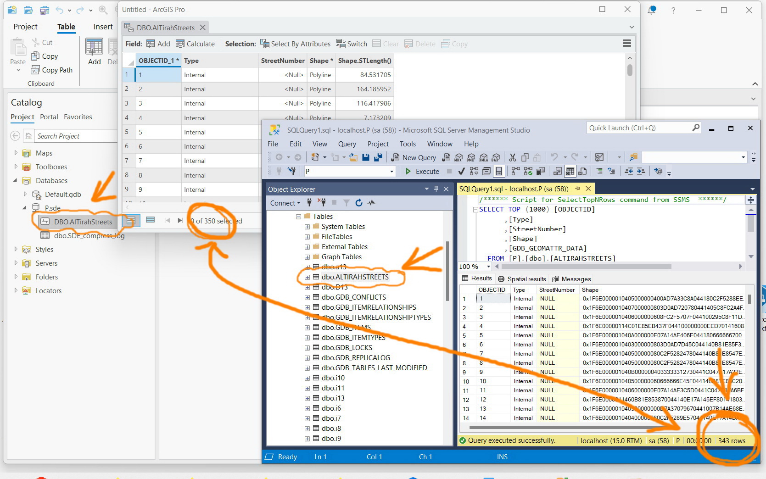The height and width of the screenshot is (479, 766).
Task: Toggle Object Explorer auto-hide pin
Action: pyautogui.click(x=436, y=189)
